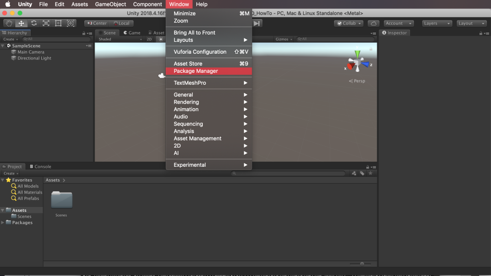491x276 pixels.
Task: Toggle handle rotation with the Local button
Action: click(121, 23)
